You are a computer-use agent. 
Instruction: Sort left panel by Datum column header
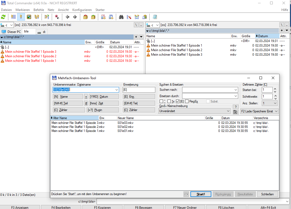pos(121,42)
